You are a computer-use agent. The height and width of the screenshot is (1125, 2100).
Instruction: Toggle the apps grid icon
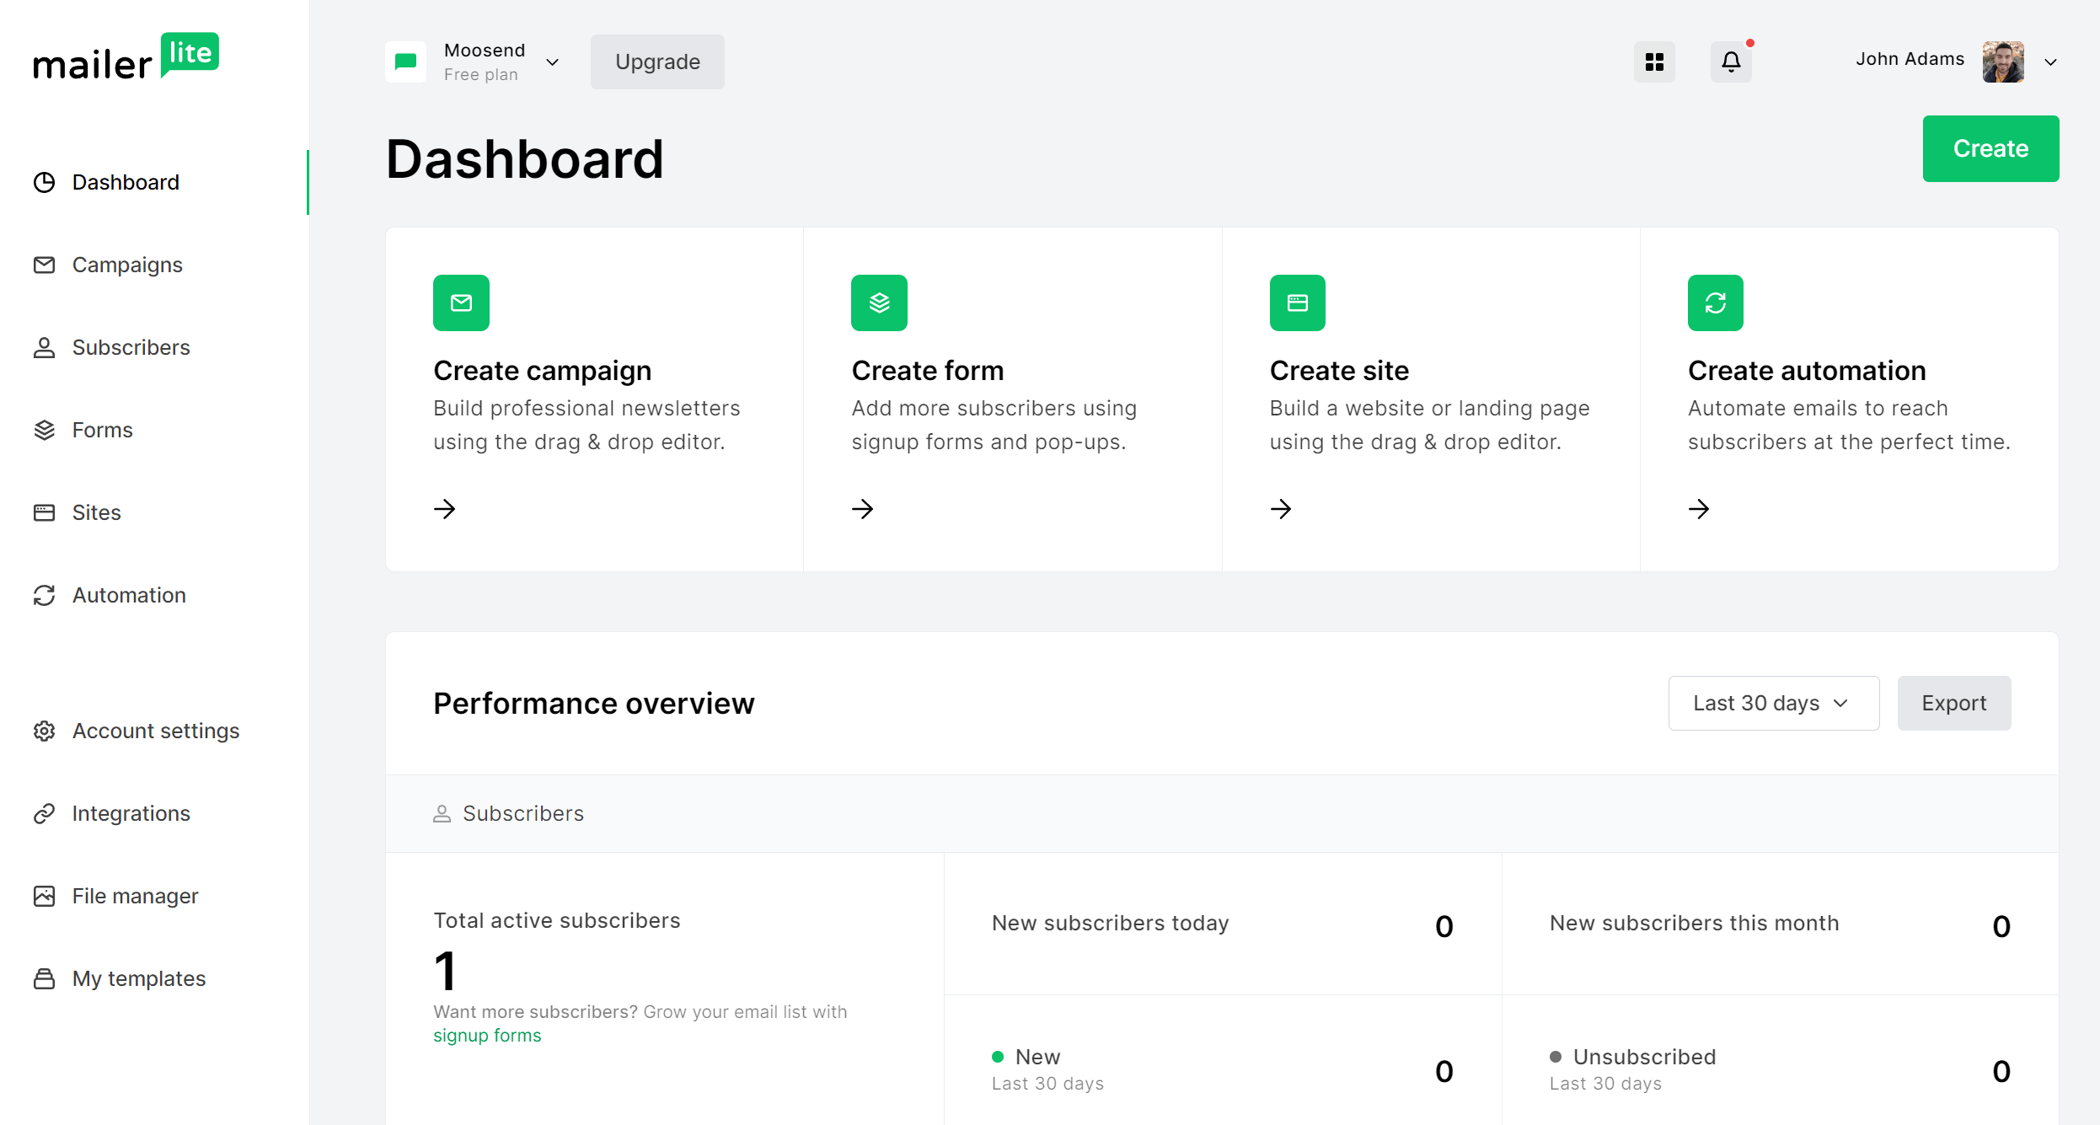click(x=1654, y=62)
